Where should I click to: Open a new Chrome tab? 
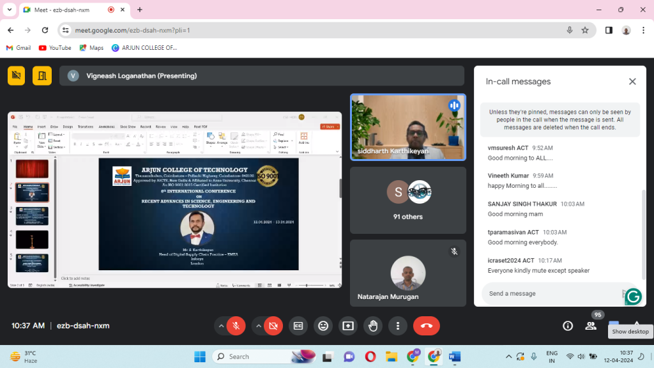tap(140, 10)
